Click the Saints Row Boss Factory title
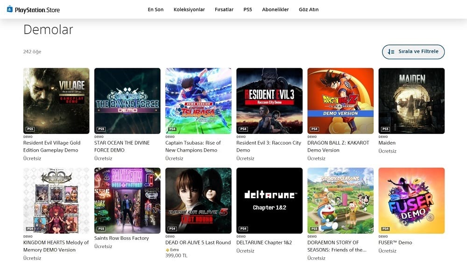Viewport: 467px width, 263px height. 121,238
